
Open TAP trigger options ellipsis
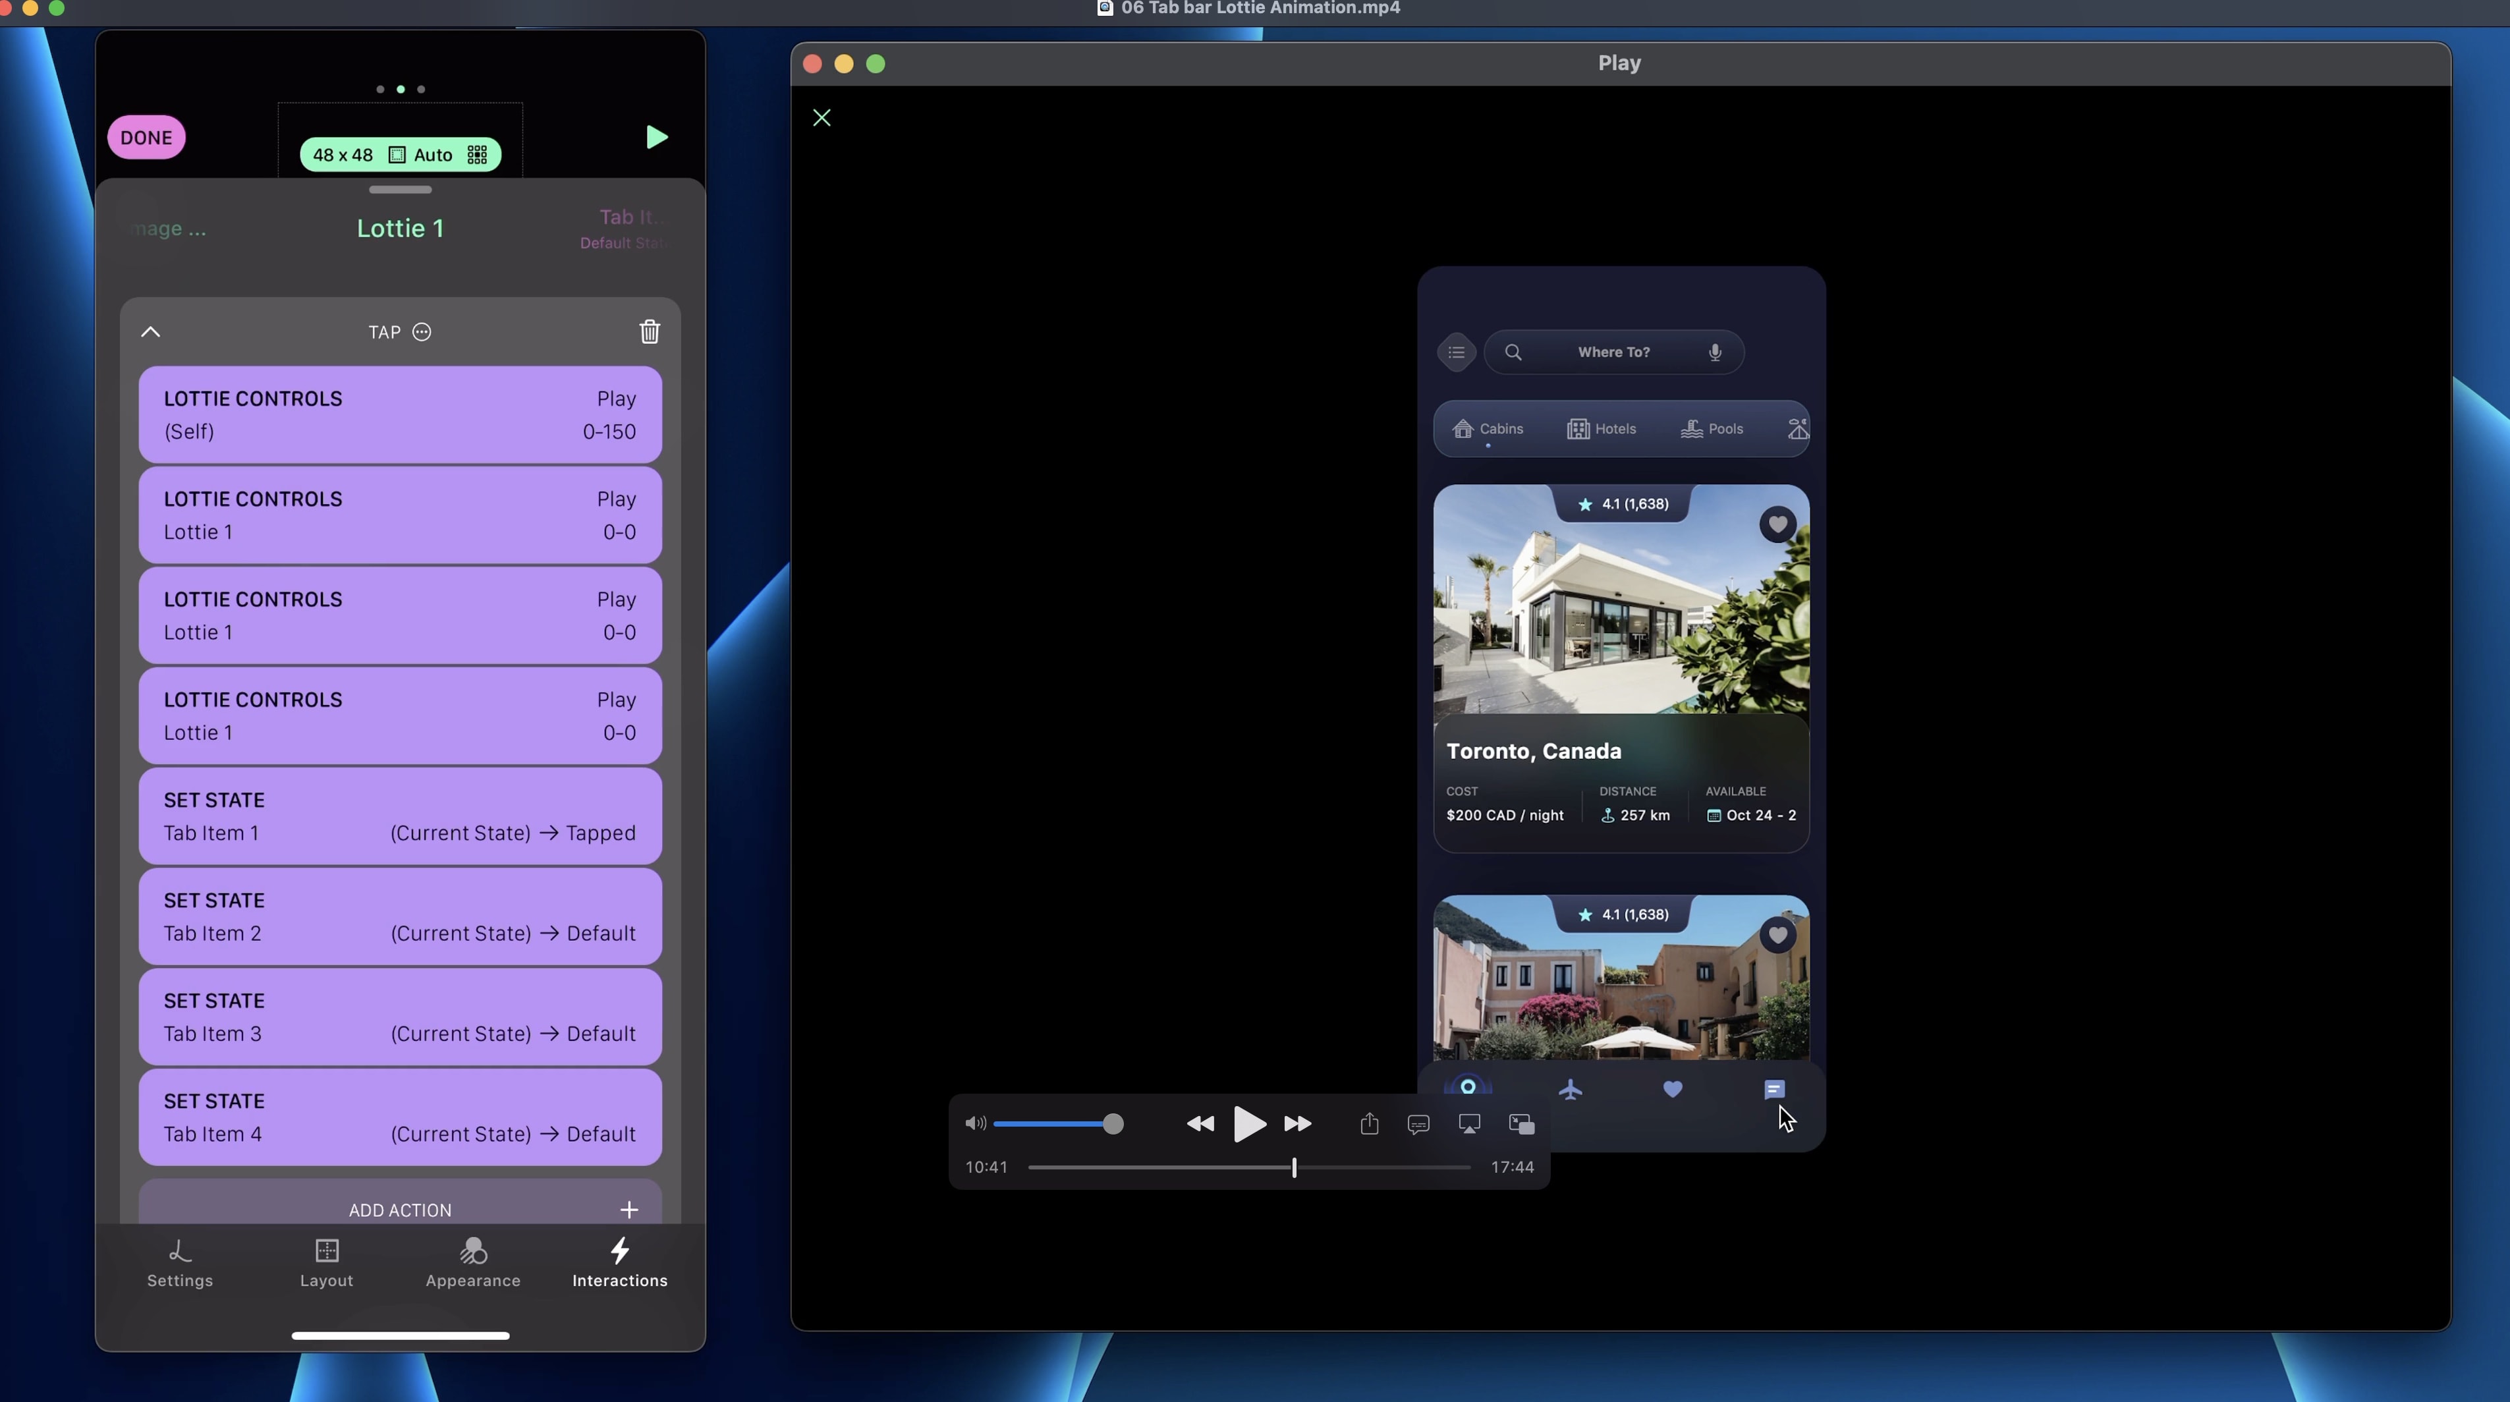[422, 332]
